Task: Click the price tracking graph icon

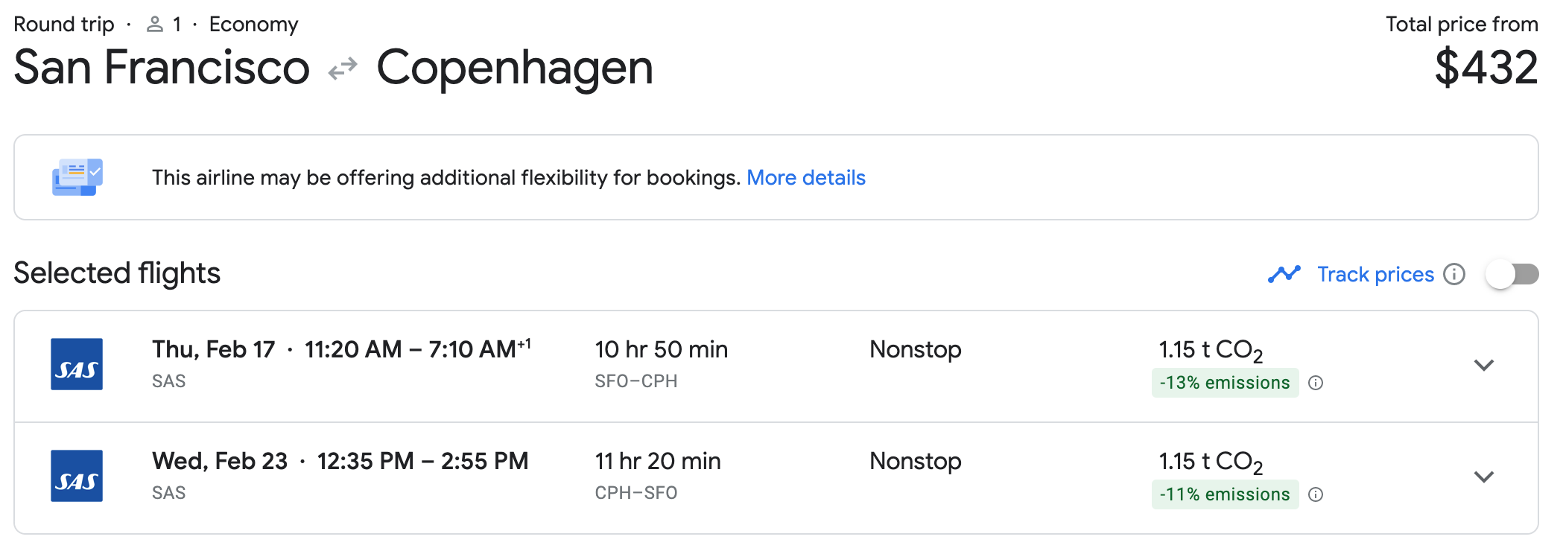Action: tap(1284, 275)
